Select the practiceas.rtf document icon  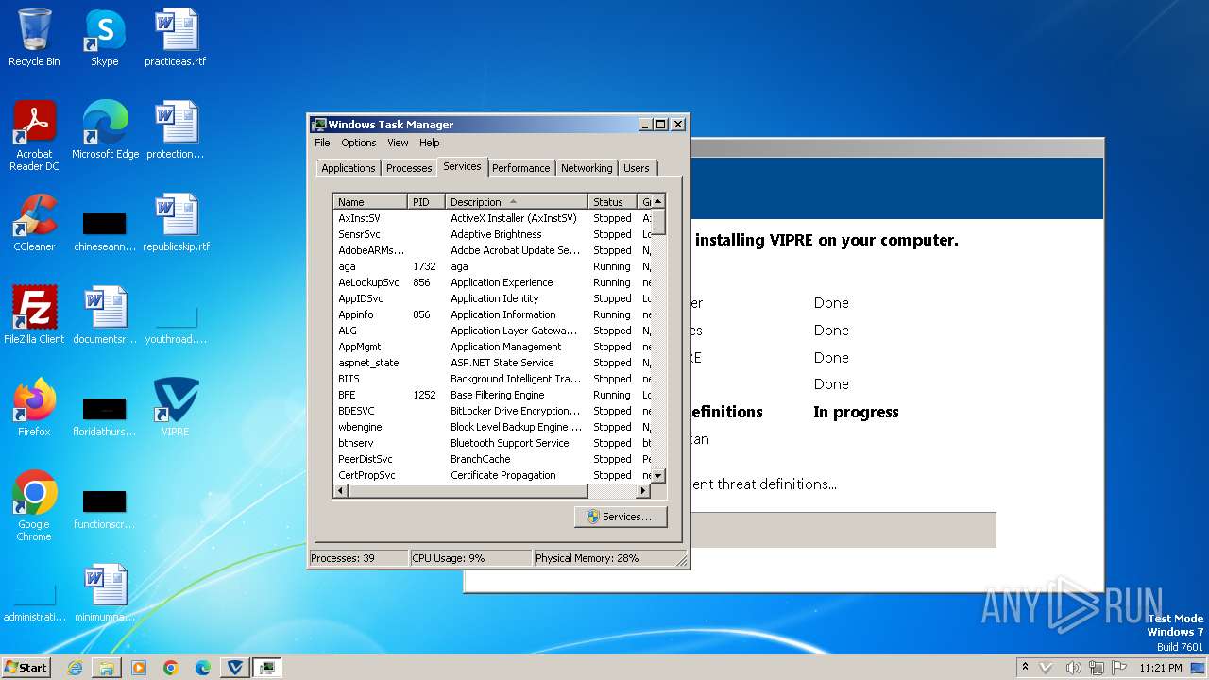(x=176, y=38)
